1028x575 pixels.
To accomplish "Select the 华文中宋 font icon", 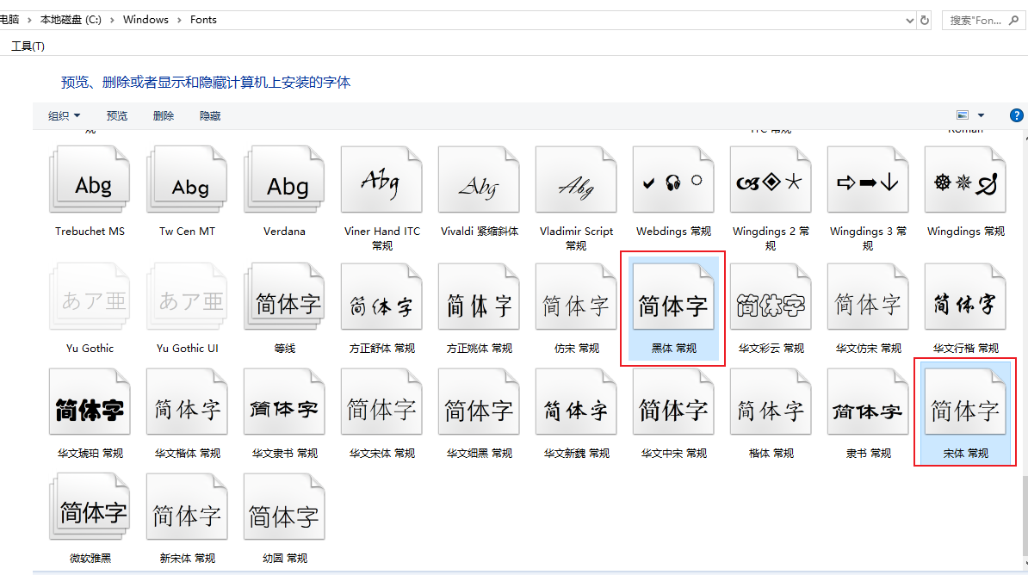I will [x=673, y=402].
